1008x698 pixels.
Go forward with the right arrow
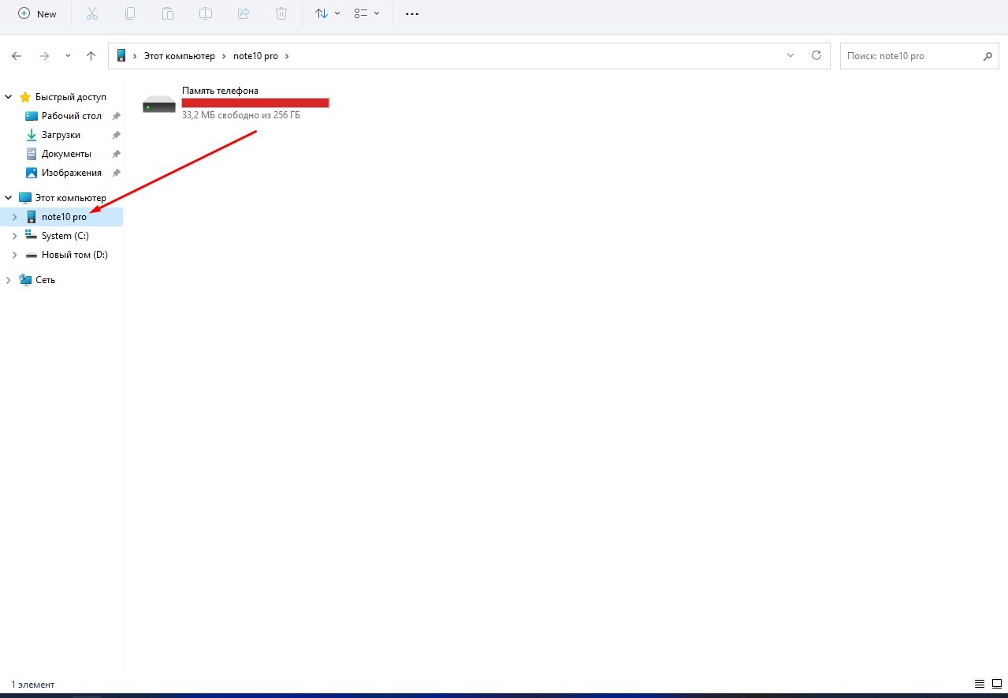coord(44,56)
